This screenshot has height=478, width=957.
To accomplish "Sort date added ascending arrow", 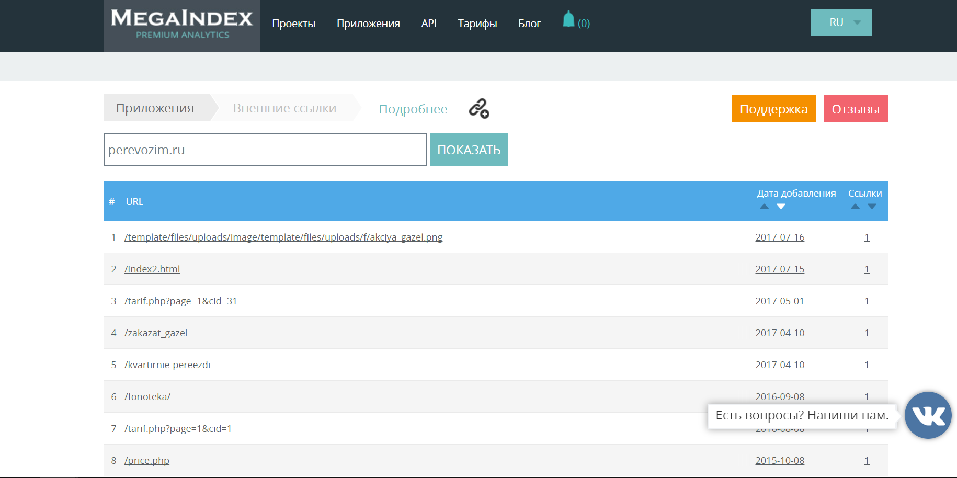I will click(764, 207).
